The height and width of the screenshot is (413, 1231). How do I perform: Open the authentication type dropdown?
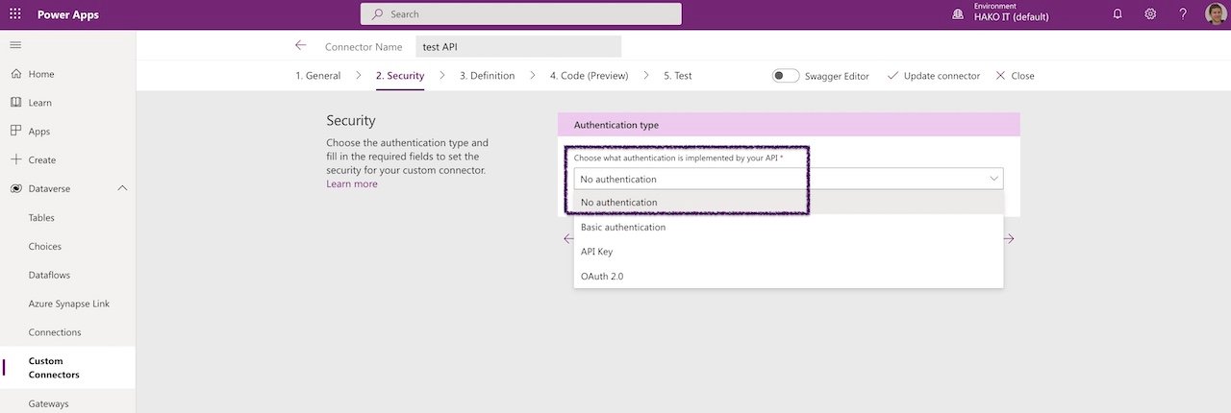pyautogui.click(x=789, y=179)
